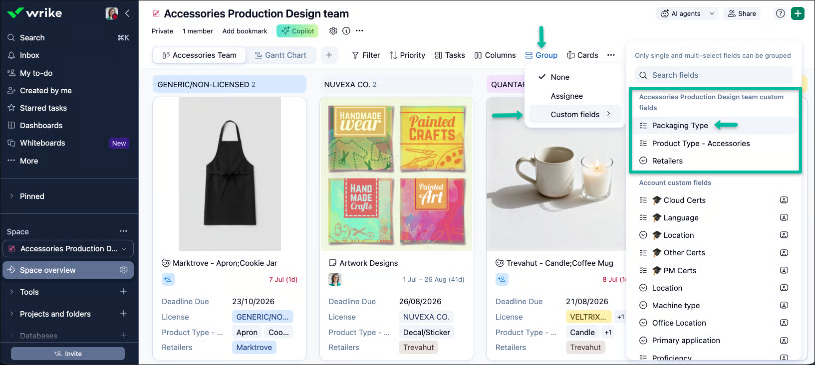815x365 pixels.
Task: Expand Projects and folders
Action: (x=11, y=314)
